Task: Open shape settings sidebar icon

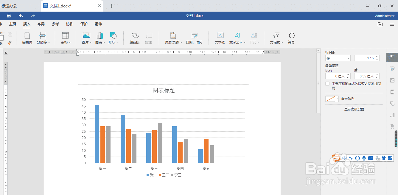Action: (392, 103)
